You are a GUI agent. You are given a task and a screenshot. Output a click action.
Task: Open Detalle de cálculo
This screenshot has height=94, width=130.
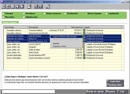95,91
